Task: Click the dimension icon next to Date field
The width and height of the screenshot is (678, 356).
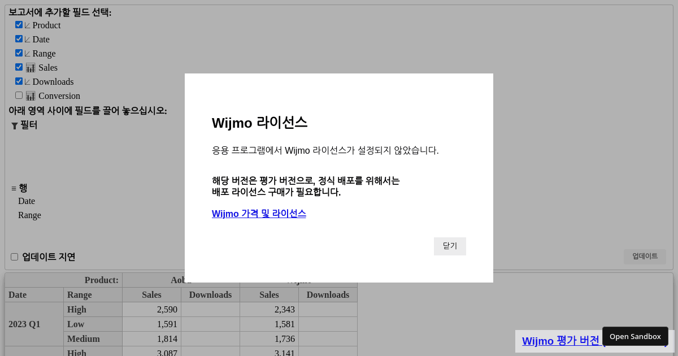Action: 27,40
